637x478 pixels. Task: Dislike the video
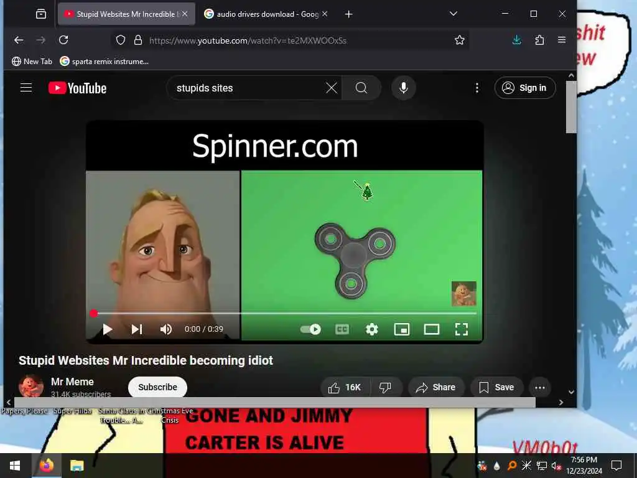(385, 387)
